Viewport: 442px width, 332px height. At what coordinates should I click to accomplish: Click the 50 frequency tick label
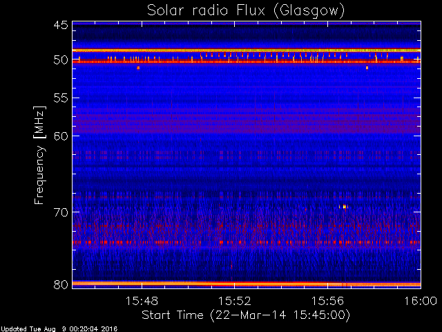[61, 60]
